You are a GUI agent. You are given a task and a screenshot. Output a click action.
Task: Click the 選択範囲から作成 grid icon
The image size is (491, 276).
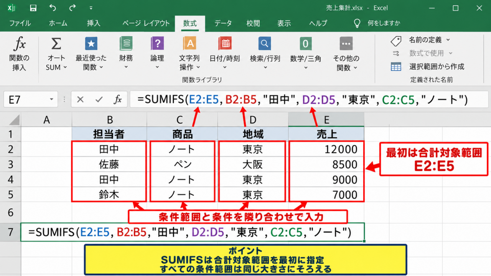396,67
